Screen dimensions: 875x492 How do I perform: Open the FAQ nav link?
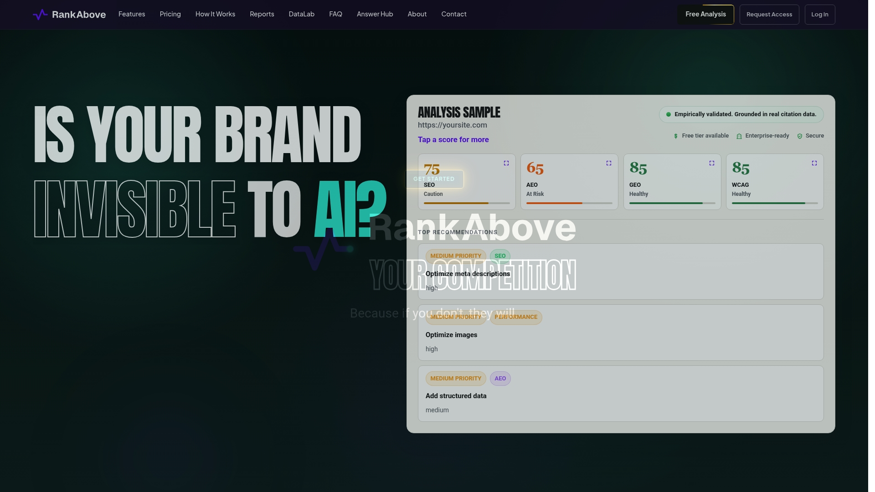pos(335,14)
